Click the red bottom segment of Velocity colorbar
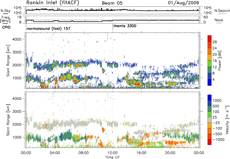 pos(210,142)
